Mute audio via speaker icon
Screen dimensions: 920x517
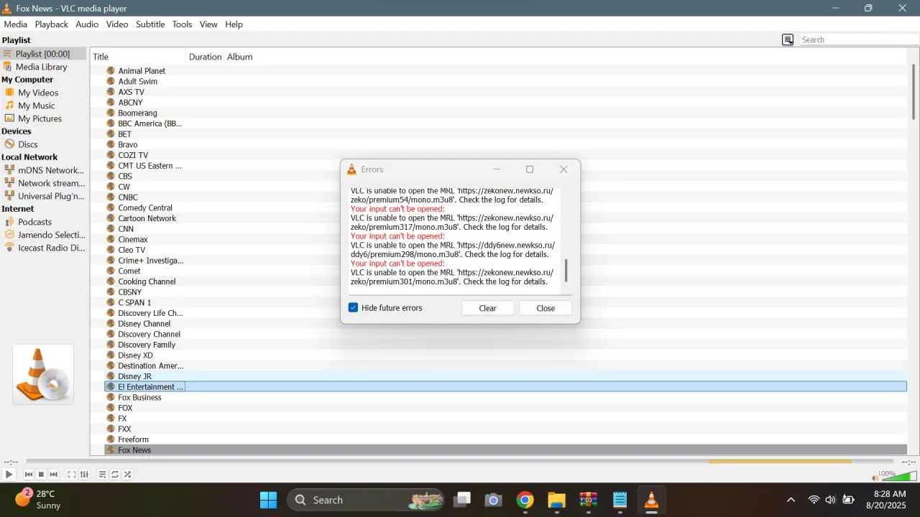[875, 478]
